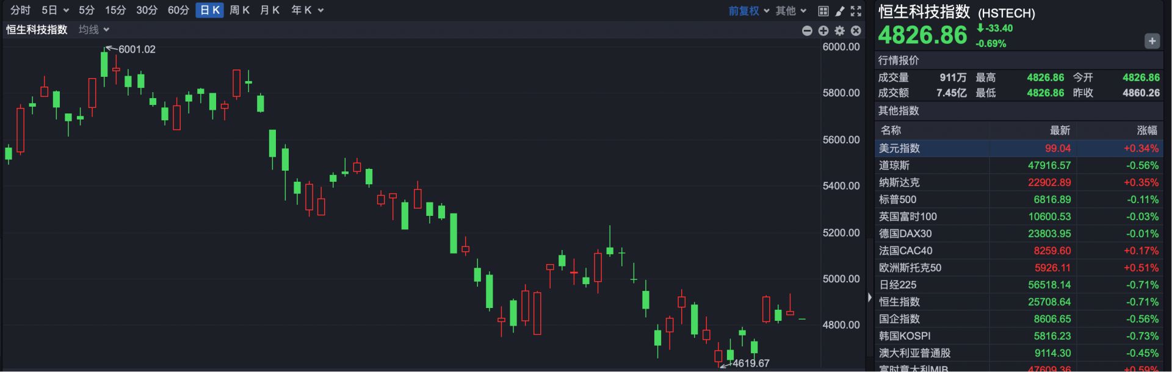Zoom out with the minus circle icon
The height and width of the screenshot is (372, 1172).
coord(806,30)
